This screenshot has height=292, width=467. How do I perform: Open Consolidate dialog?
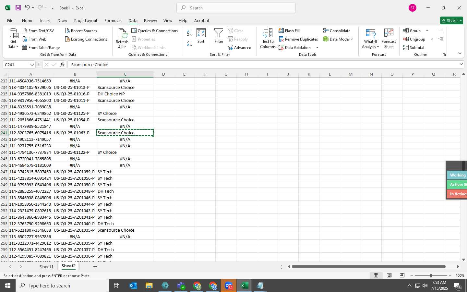337,30
